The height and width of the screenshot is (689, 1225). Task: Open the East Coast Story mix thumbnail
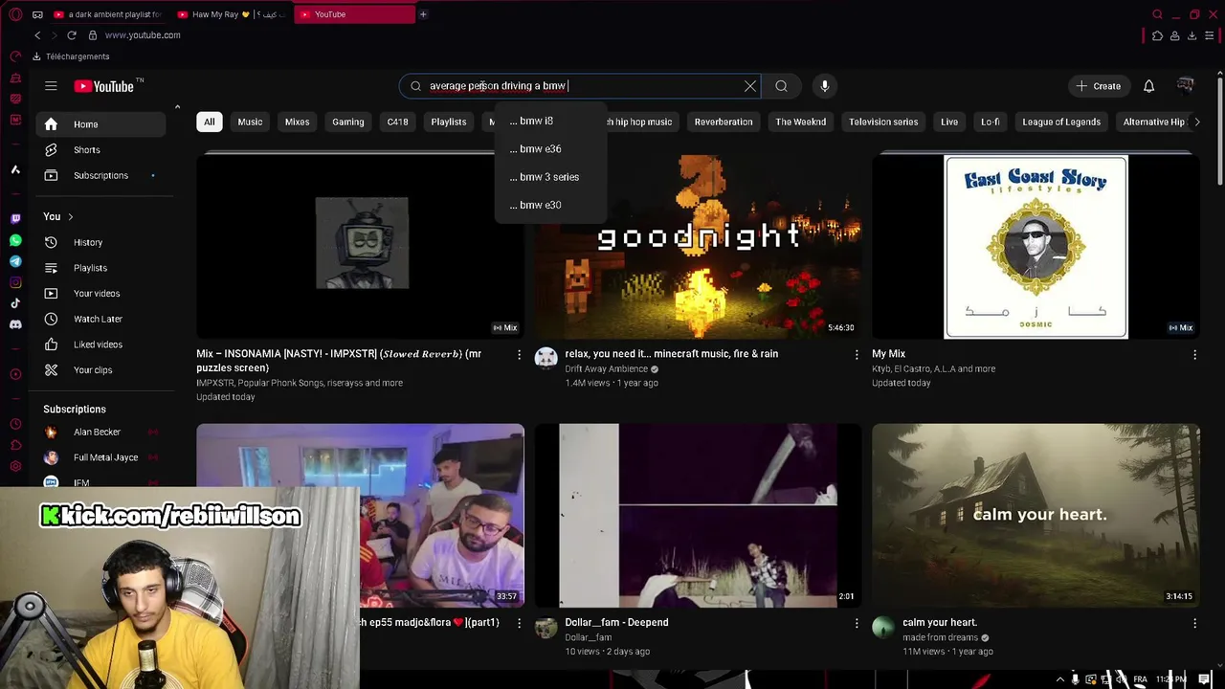click(x=1036, y=247)
